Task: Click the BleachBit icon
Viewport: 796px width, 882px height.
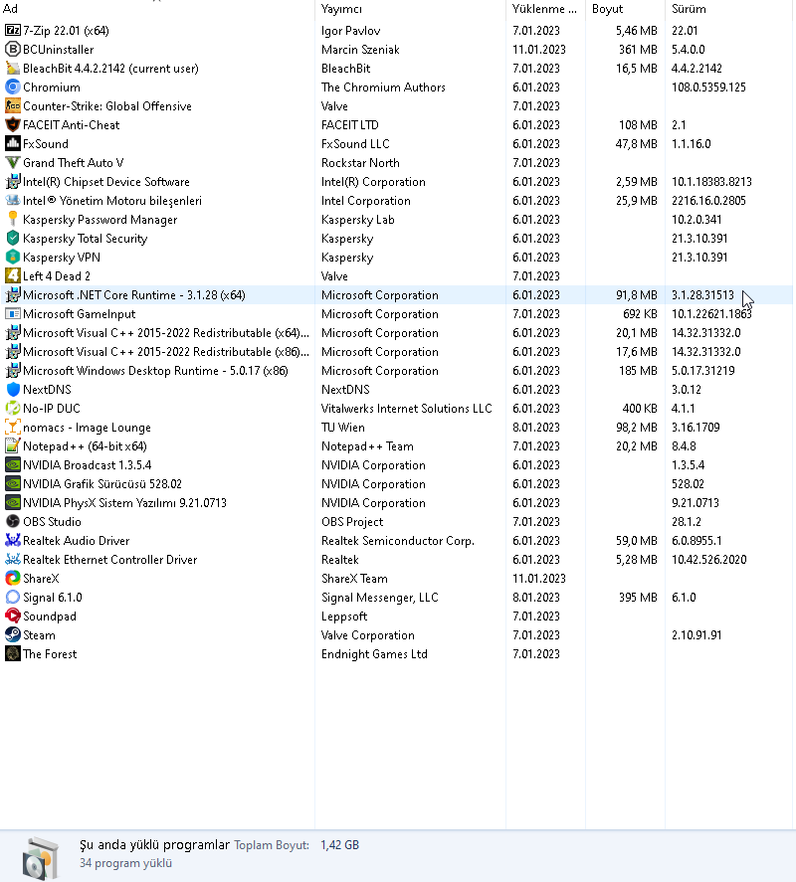Action: coord(12,68)
